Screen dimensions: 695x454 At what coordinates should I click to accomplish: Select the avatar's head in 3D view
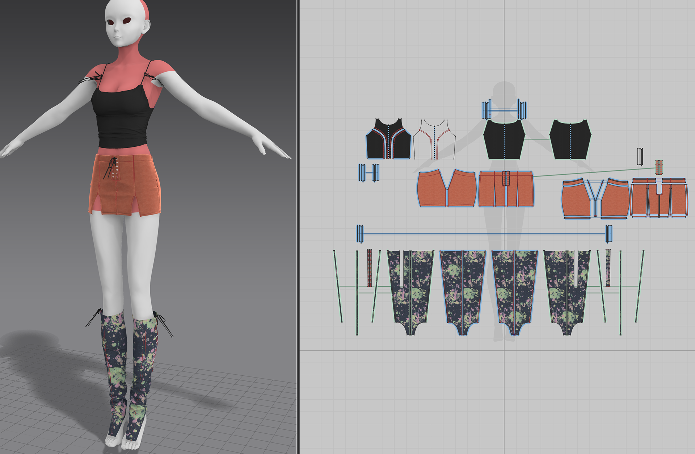coord(127,24)
